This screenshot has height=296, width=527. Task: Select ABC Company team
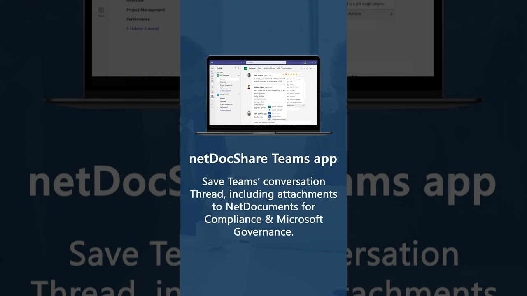(x=225, y=76)
